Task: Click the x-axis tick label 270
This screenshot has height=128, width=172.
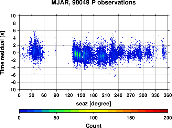Action: point(131,95)
